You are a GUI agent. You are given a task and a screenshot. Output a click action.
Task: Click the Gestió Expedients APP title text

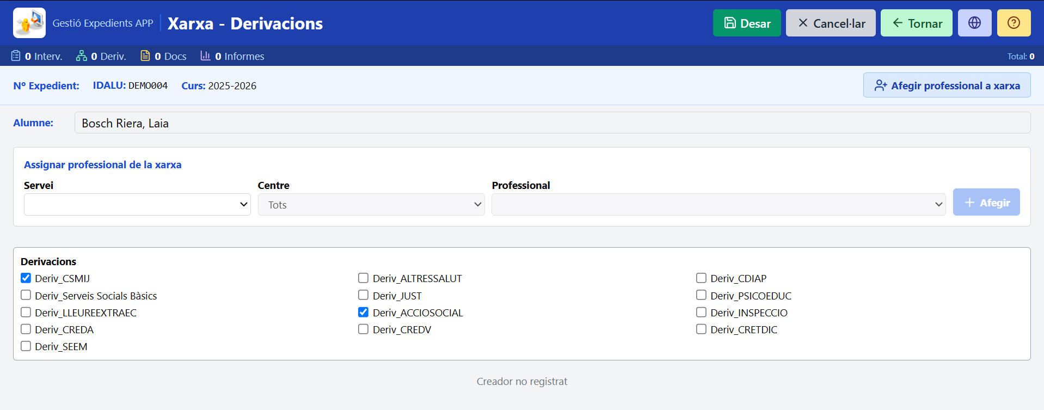pos(103,23)
